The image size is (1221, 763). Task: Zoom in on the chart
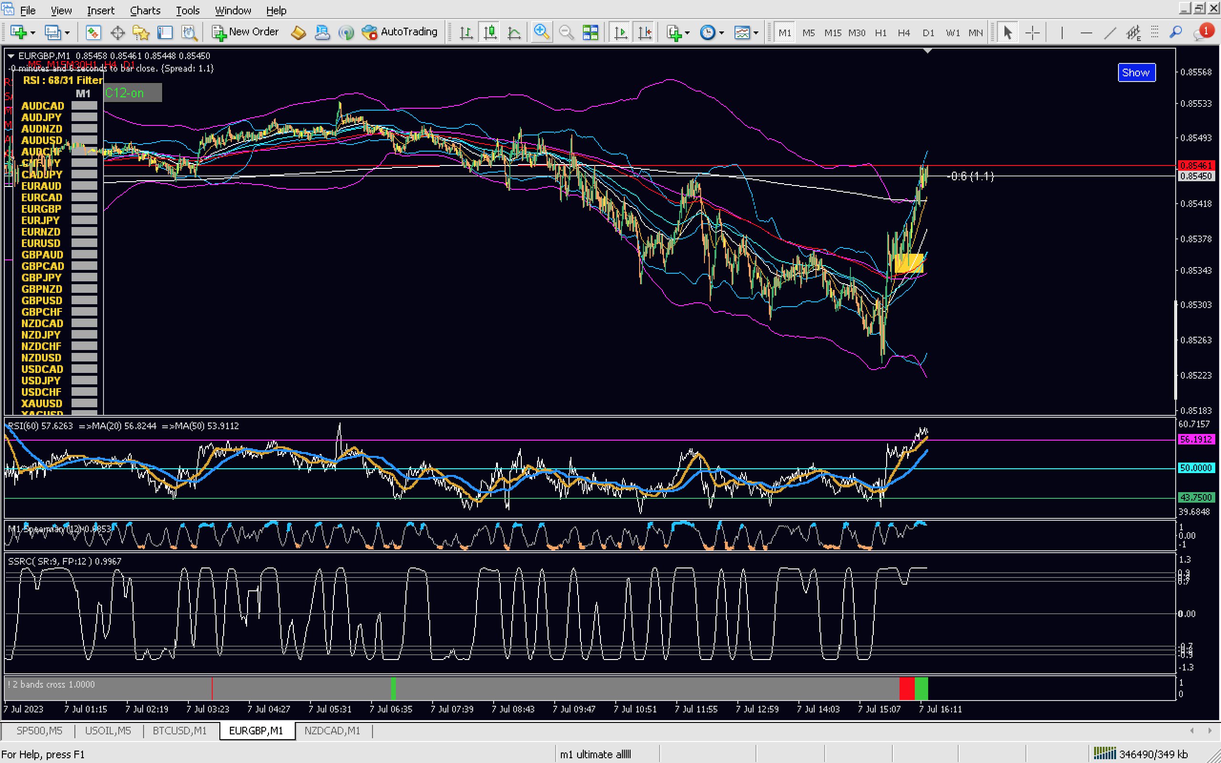point(541,32)
